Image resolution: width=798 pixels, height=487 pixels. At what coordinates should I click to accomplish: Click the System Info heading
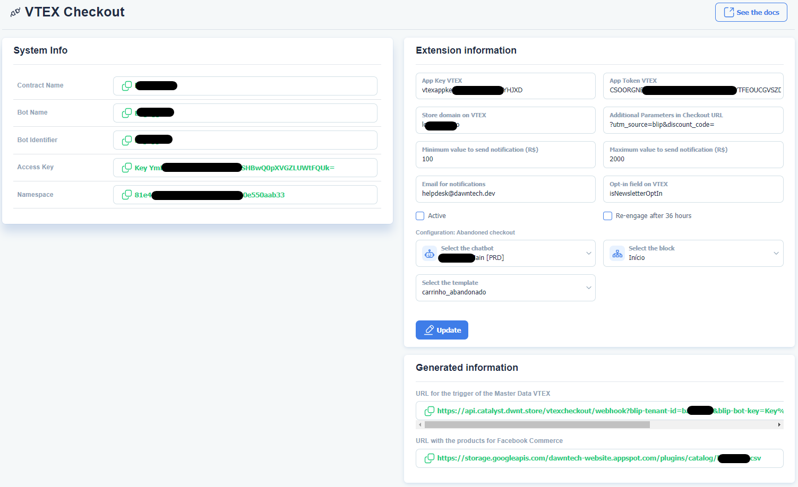(40, 50)
